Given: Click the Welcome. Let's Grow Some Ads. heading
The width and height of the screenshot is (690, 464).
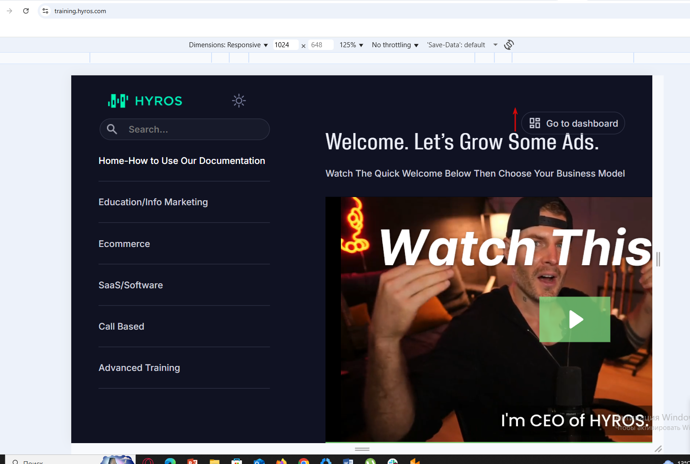Looking at the screenshot, I should [x=462, y=142].
